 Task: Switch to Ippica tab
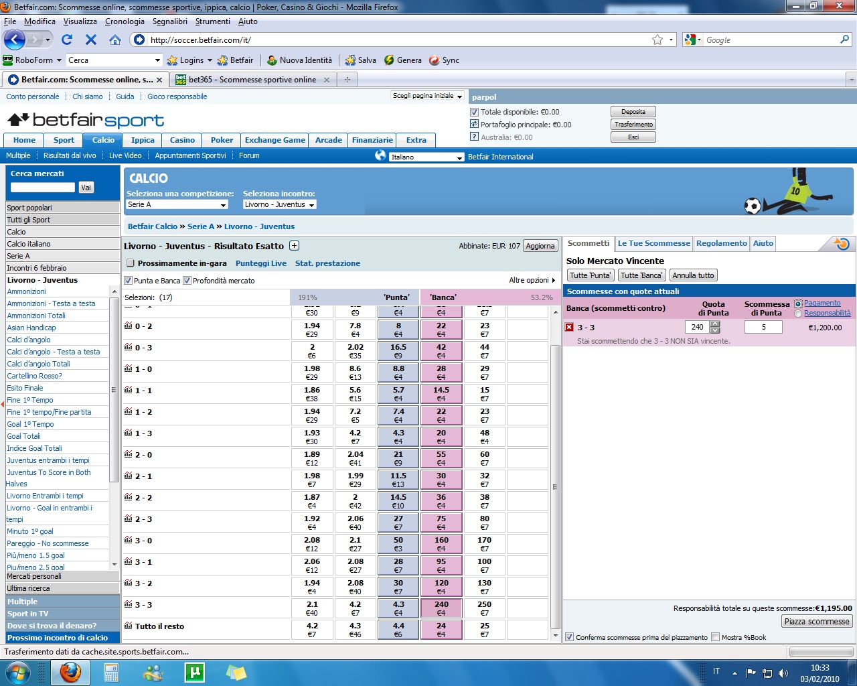(143, 140)
